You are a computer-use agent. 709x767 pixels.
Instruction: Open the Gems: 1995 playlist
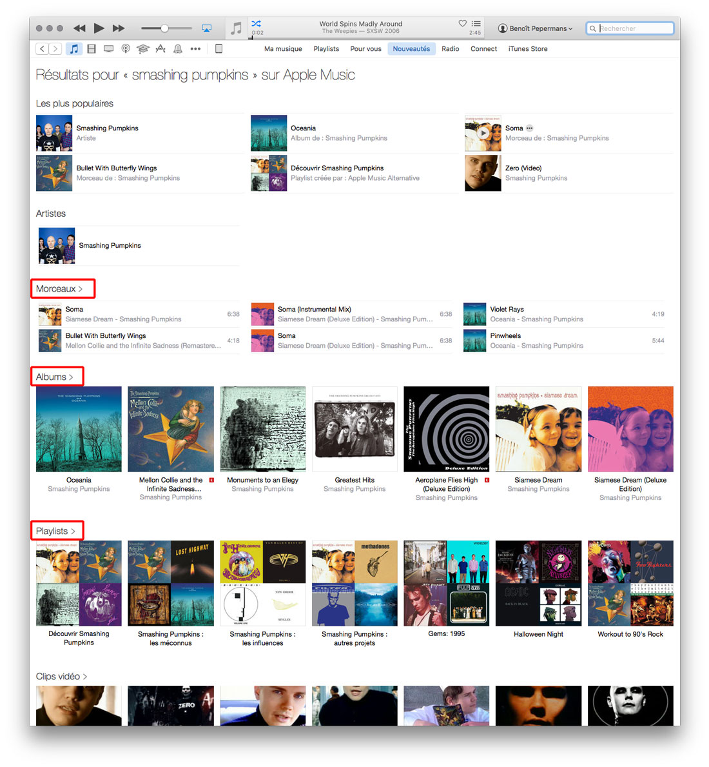point(447,583)
